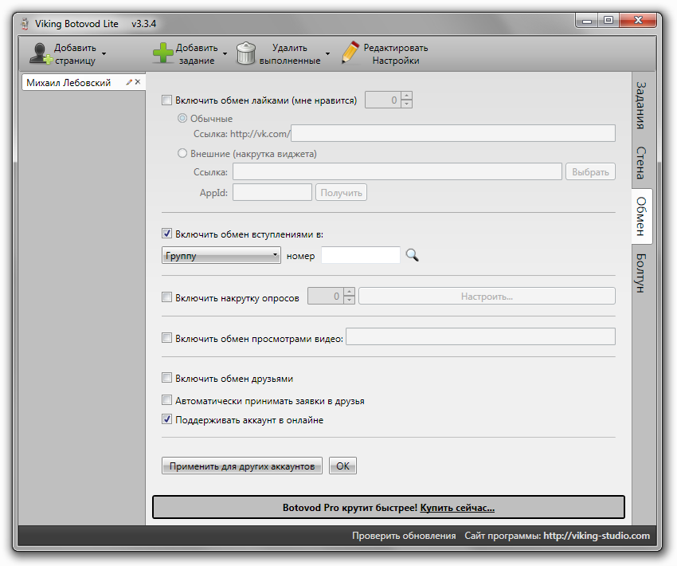Expand the Добавить задание dropdown arrow

[225, 54]
